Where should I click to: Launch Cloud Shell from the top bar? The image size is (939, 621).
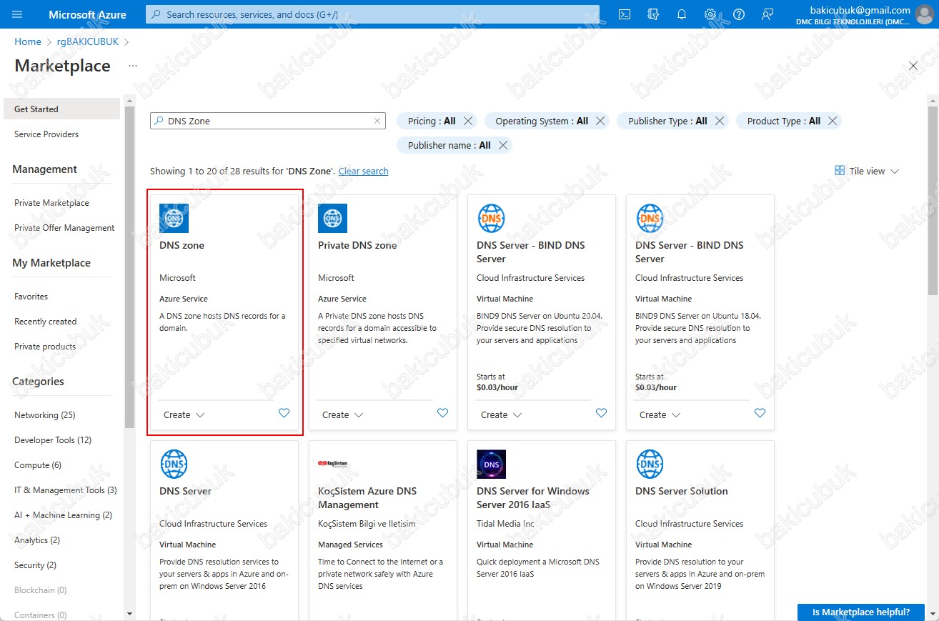[625, 14]
